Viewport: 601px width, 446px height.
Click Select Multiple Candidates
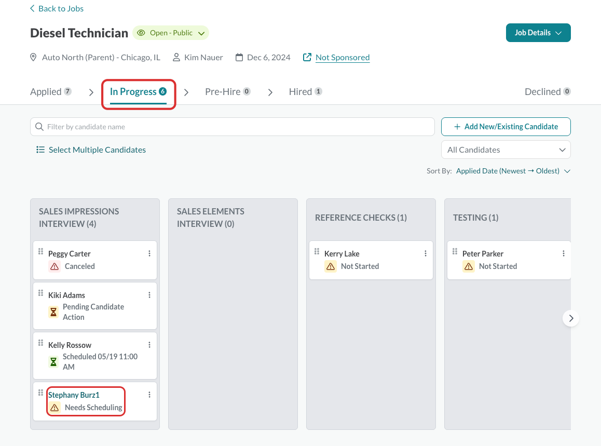click(91, 150)
